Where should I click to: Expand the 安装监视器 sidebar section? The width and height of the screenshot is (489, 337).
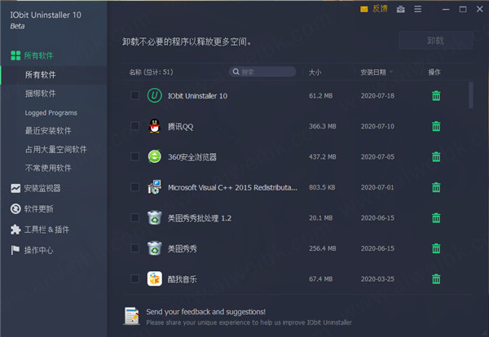(x=41, y=188)
